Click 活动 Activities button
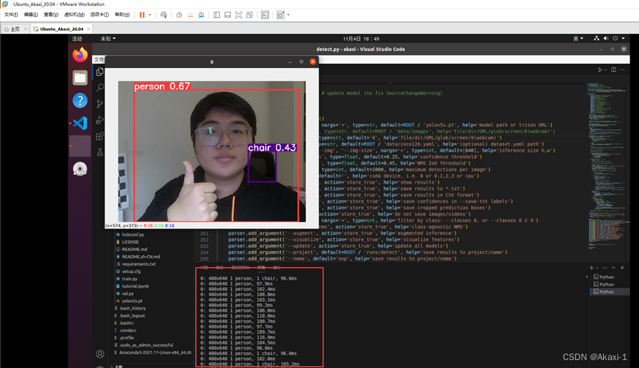639x368 pixels. (77, 39)
